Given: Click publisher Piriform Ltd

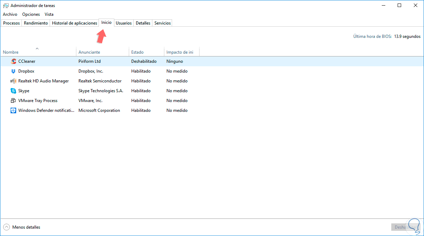Looking at the screenshot, I should click(90, 61).
